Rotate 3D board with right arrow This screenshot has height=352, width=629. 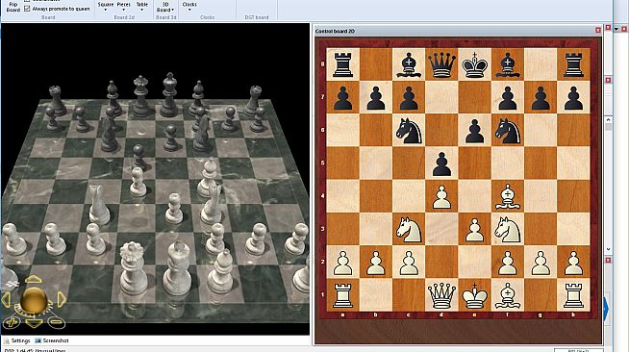click(x=62, y=299)
